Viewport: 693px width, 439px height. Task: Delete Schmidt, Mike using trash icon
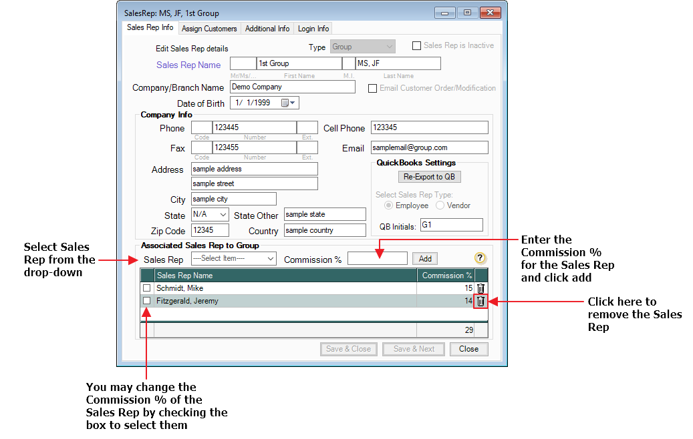[480, 288]
